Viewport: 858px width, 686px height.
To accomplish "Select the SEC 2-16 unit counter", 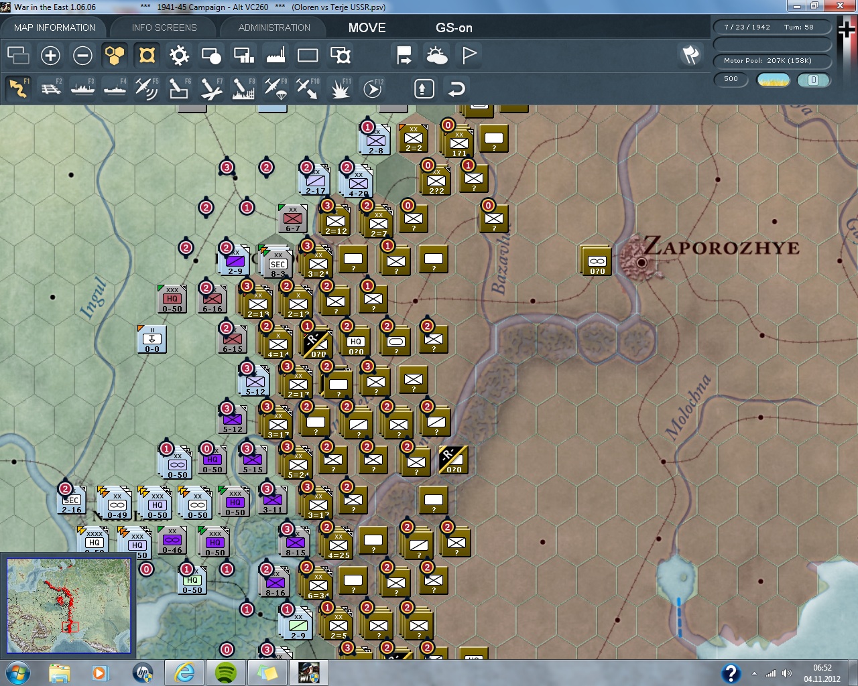I will click(72, 500).
